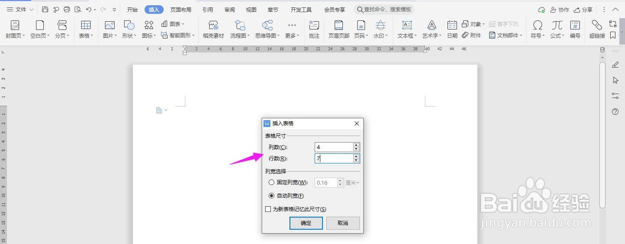Switch to 引用 (References) tab
Image resolution: width=625 pixels, height=244 pixels.
pyautogui.click(x=208, y=10)
